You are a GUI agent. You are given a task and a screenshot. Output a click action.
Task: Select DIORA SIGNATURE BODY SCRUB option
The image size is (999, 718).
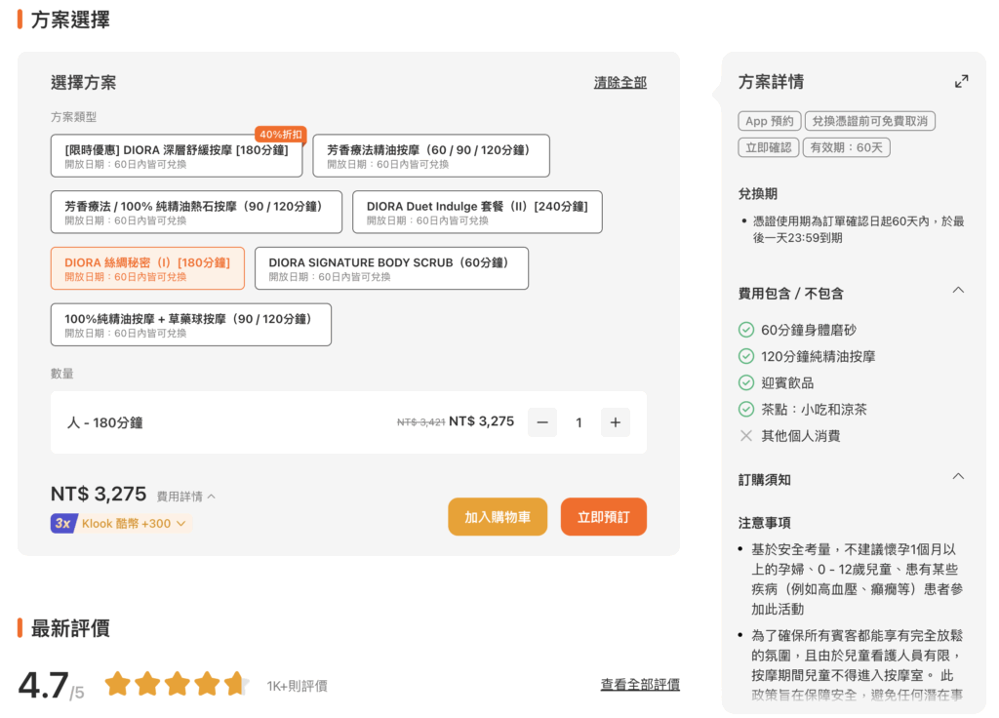392,268
